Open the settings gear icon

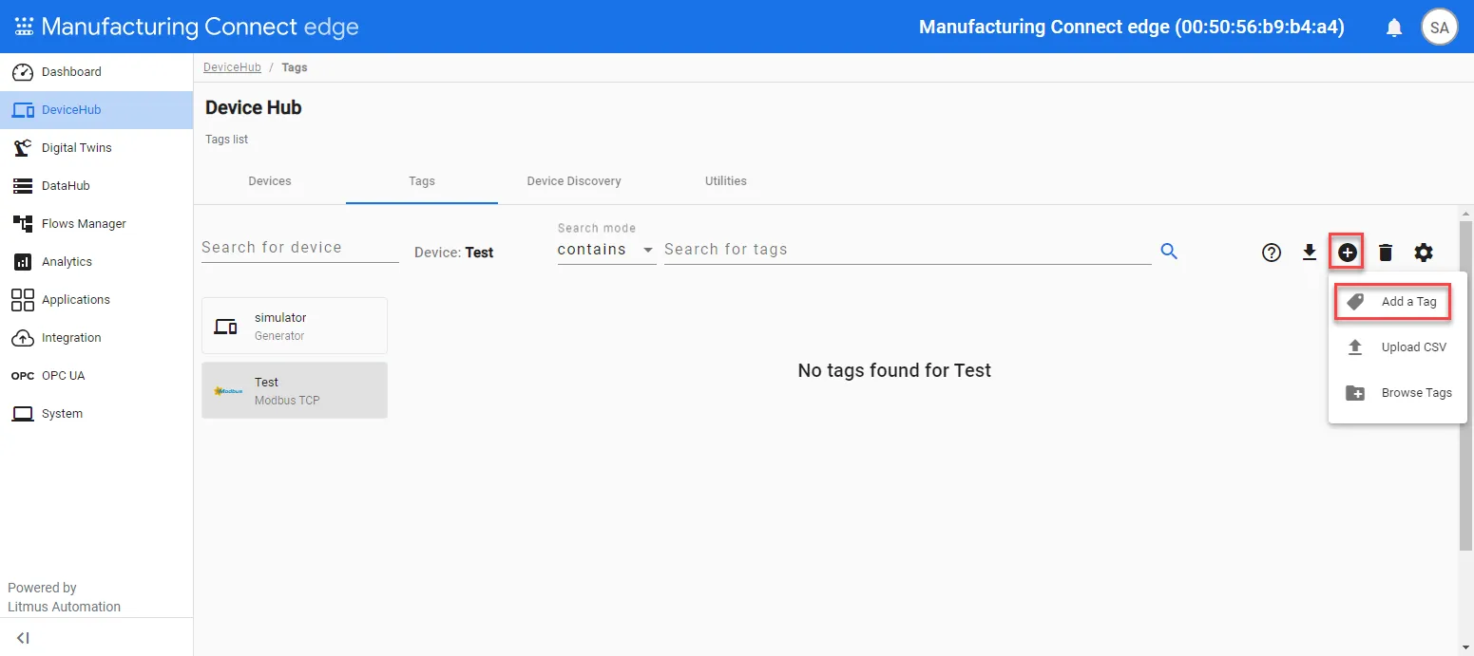1424,253
